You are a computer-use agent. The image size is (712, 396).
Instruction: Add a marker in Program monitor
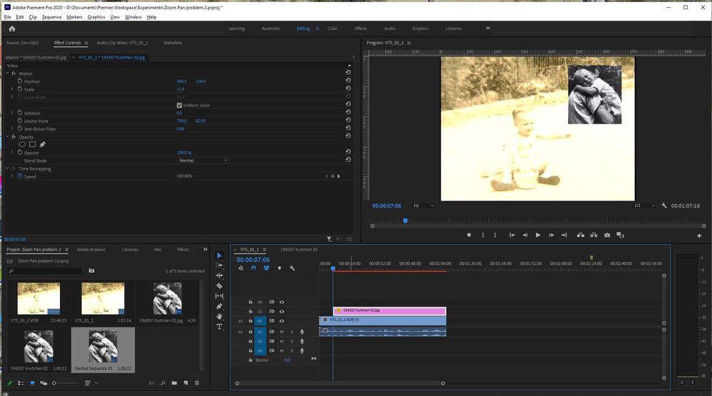coord(469,235)
